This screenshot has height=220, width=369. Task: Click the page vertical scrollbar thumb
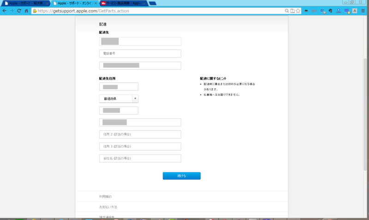point(365,114)
